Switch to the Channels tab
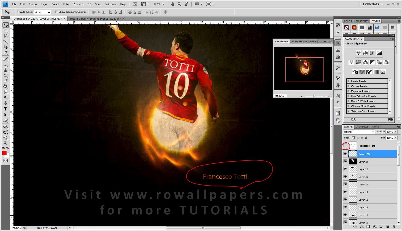This screenshot has height=231, width=402. (x=362, y=127)
